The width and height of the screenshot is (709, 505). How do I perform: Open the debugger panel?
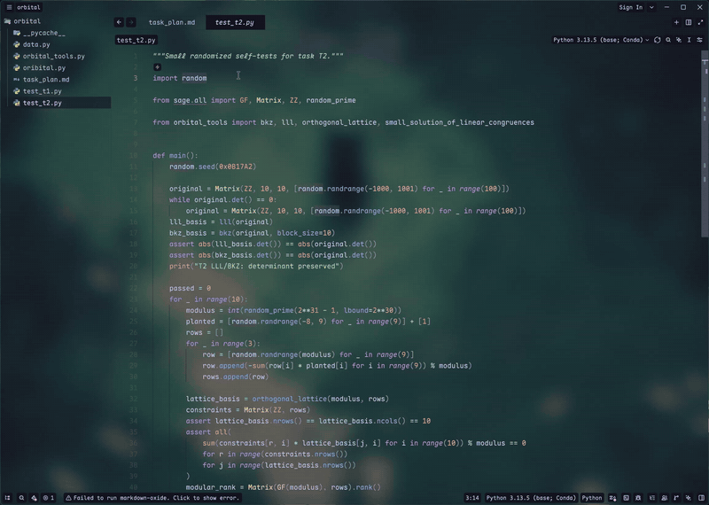pos(638,498)
